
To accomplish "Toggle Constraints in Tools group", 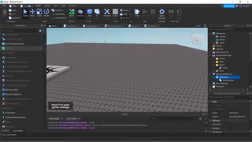I will 58,14.
